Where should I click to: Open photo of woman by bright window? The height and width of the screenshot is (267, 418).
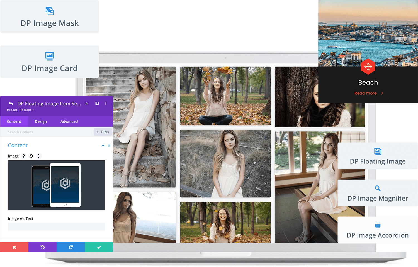(x=144, y=217)
